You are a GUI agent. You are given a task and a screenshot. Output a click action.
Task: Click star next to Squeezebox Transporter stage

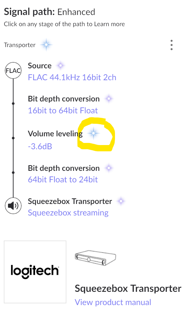tap(121, 201)
